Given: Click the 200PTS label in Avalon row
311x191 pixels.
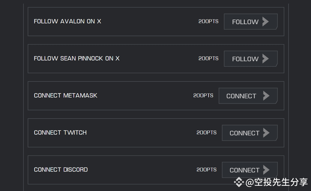Looking at the screenshot, I should pyautogui.click(x=209, y=21).
